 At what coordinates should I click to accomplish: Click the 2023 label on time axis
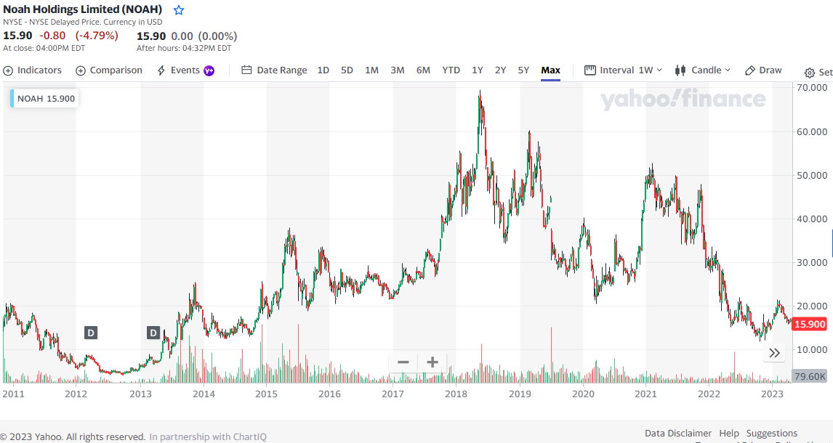click(772, 394)
